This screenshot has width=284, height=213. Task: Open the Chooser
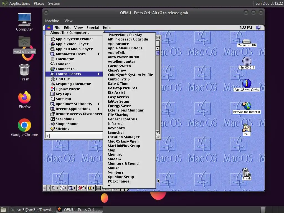[74, 64]
